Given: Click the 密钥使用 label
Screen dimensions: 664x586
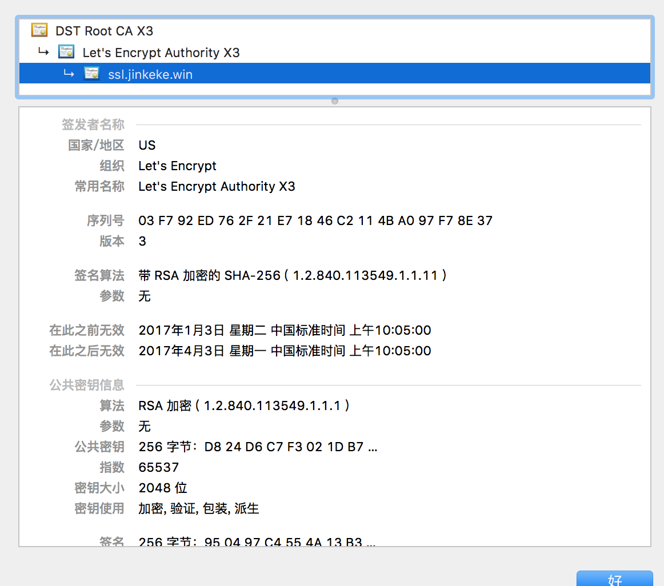Looking at the screenshot, I should 99,508.
